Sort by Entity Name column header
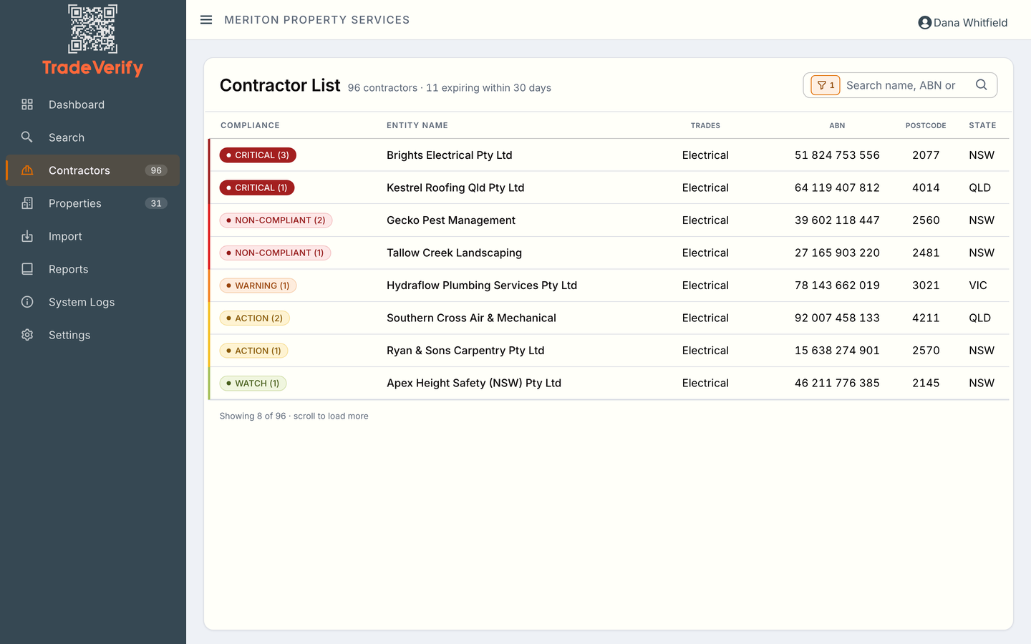The height and width of the screenshot is (644, 1031). [417, 125]
